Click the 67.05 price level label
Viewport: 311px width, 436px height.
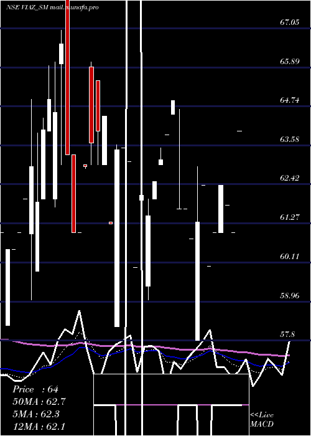(290, 22)
